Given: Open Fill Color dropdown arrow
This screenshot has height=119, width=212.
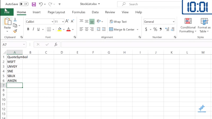Looking at the screenshot, I should coord(64,29).
